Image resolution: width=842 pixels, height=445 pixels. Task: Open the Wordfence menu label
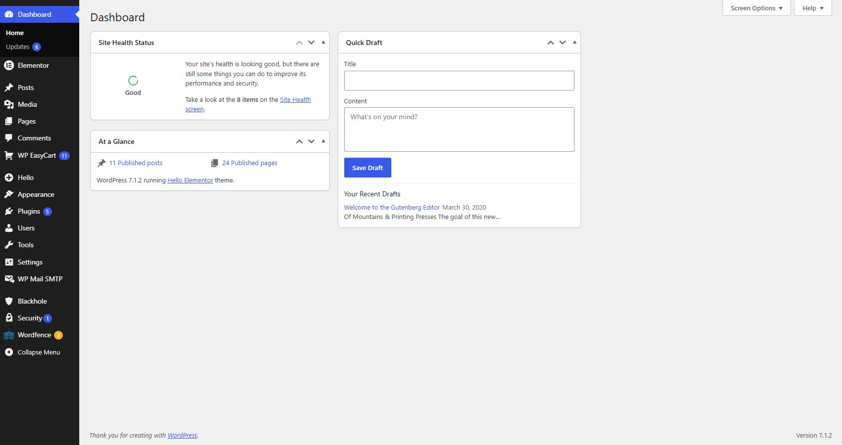click(x=34, y=335)
